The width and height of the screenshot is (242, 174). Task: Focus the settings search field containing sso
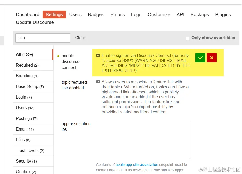[x=43, y=38]
